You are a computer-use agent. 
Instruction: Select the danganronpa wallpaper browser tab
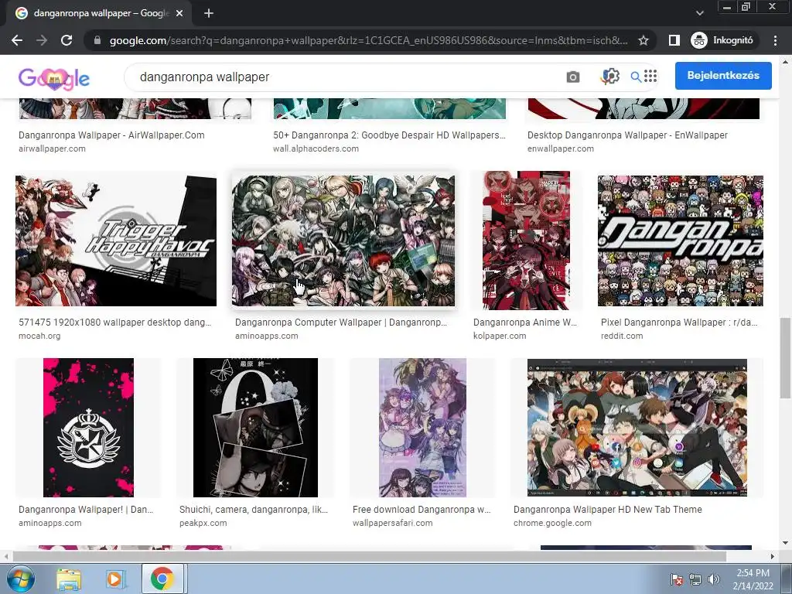[98, 14]
